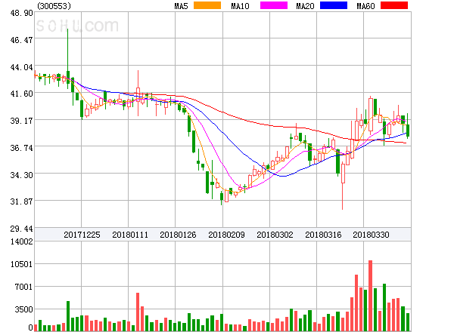
Task: Click the orange MA5 legend swatch
Action: (x=207, y=5)
